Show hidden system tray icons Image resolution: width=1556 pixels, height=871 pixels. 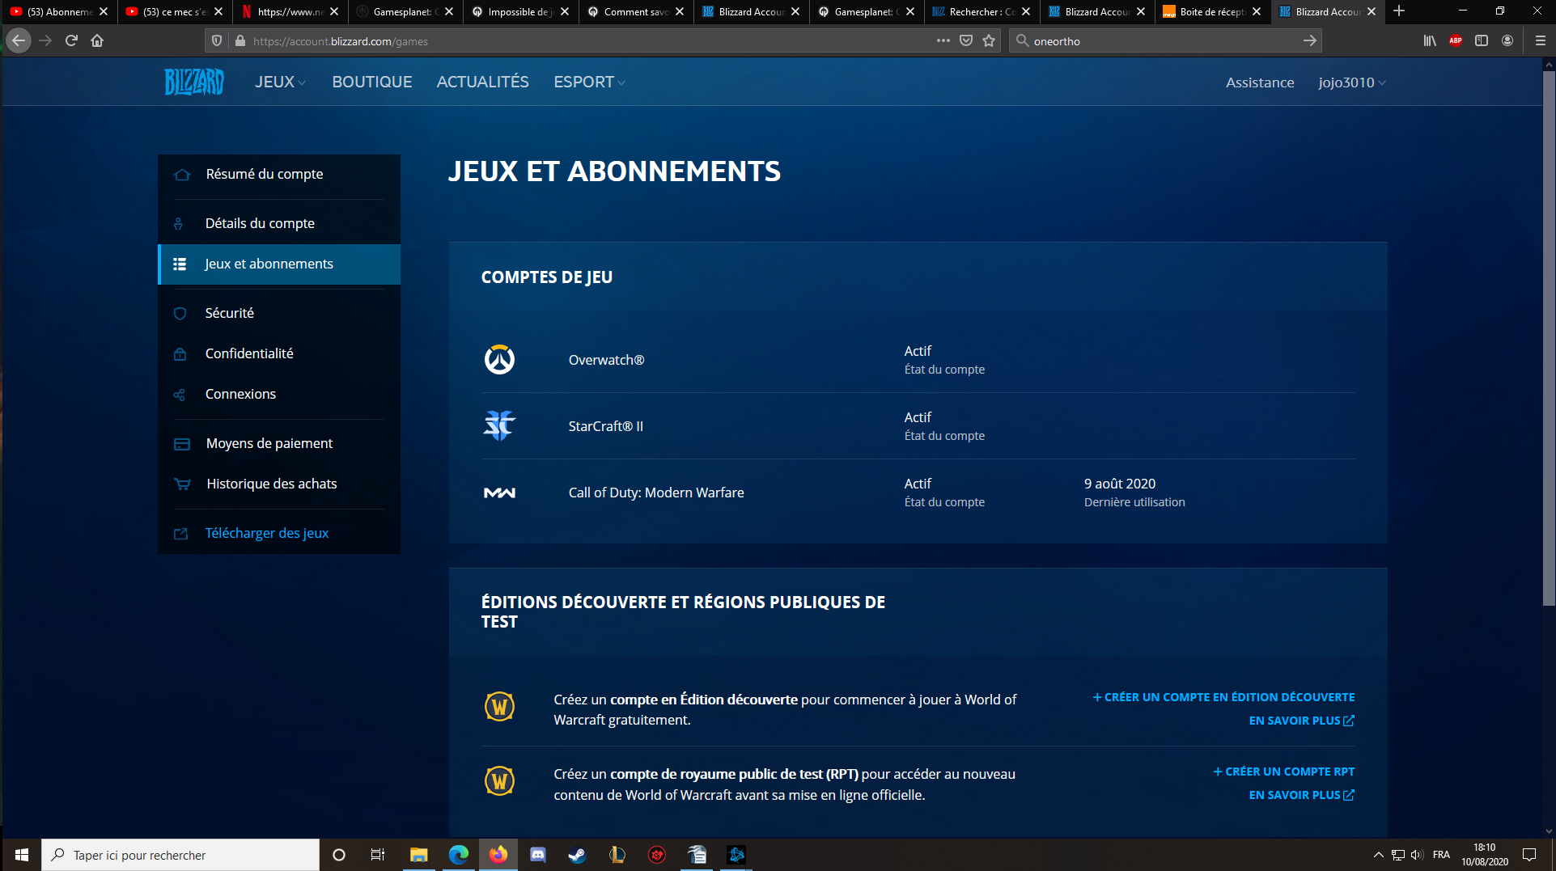point(1378,855)
